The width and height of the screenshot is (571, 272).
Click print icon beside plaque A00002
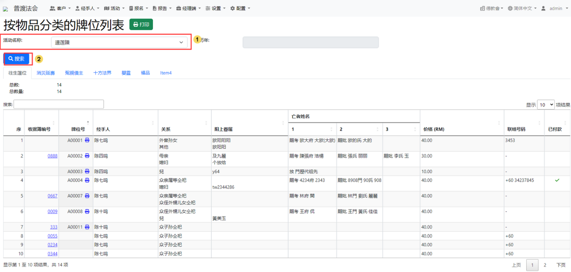click(x=87, y=156)
